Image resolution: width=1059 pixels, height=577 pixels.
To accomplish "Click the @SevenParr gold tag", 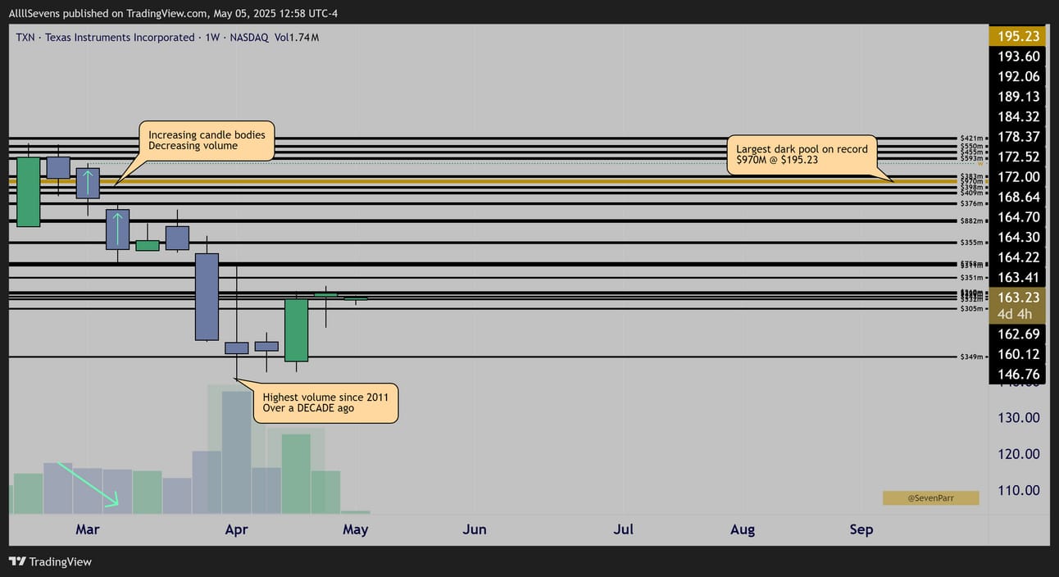I will coord(930,497).
